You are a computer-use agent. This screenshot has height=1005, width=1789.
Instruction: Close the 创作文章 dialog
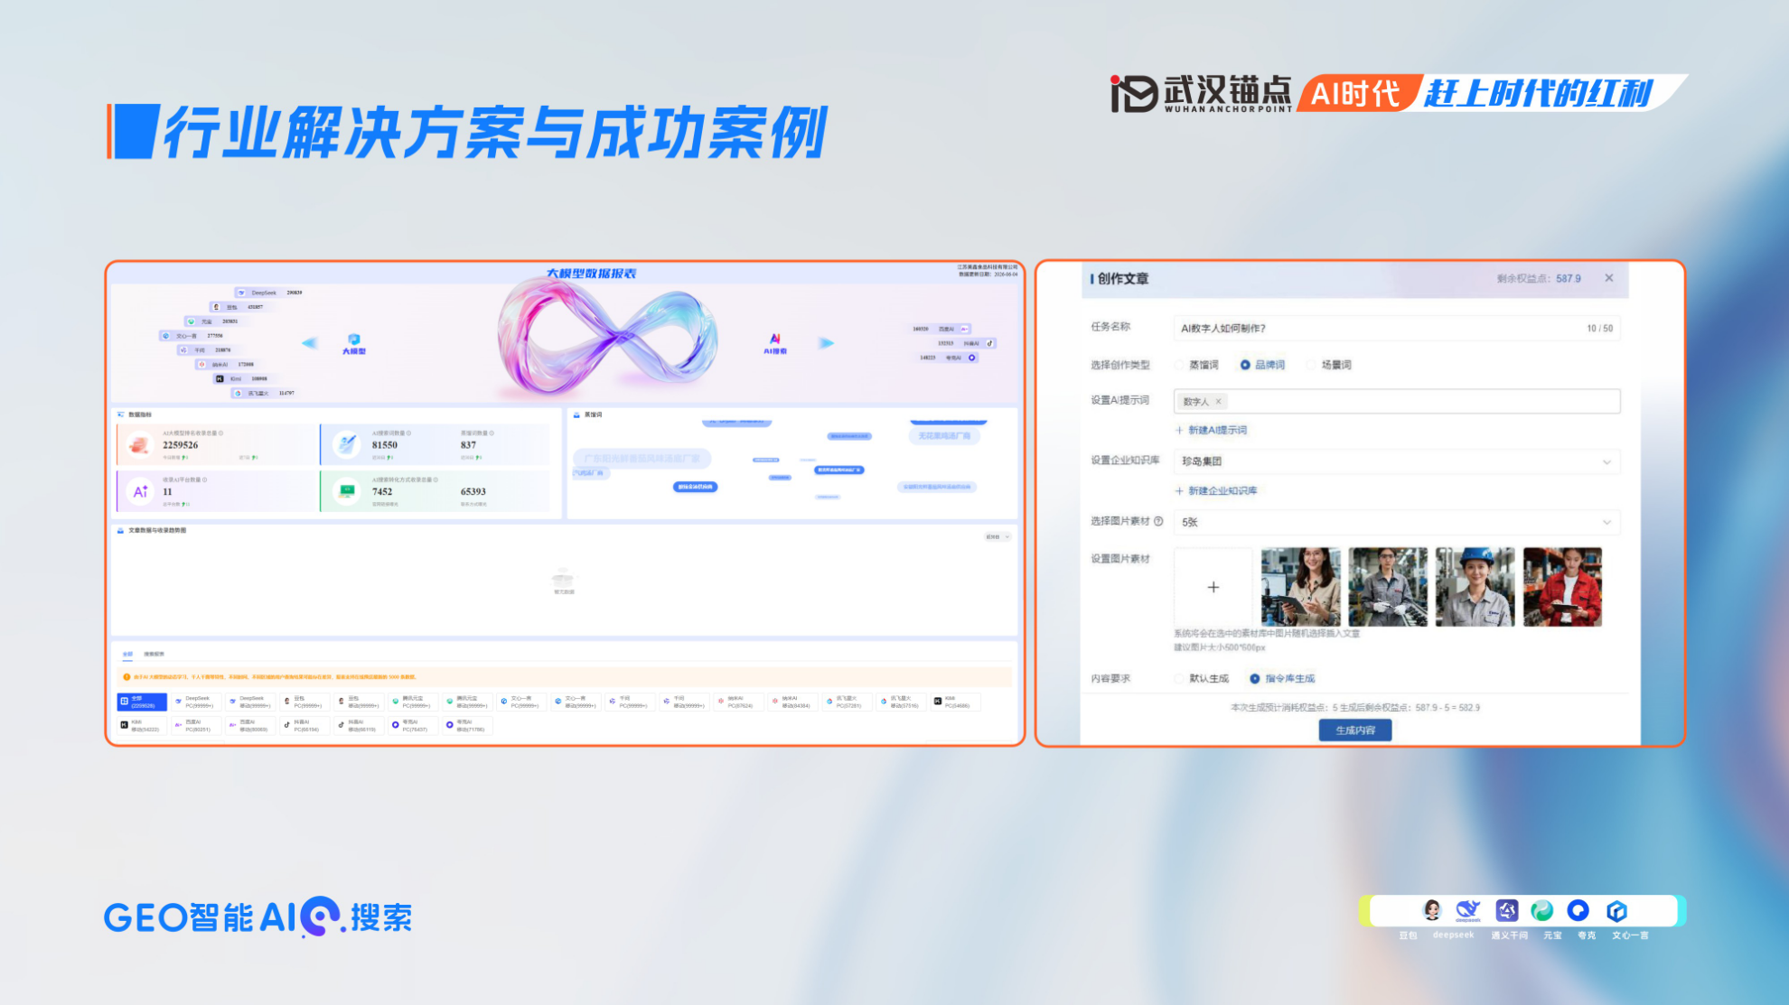coord(1609,278)
